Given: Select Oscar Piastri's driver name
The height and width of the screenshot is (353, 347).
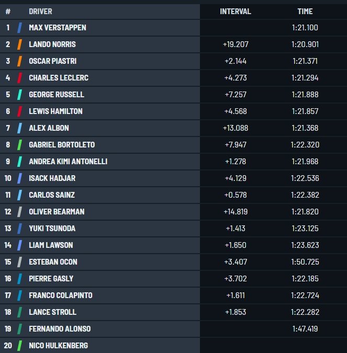Looking at the screenshot, I should (x=53, y=61).
